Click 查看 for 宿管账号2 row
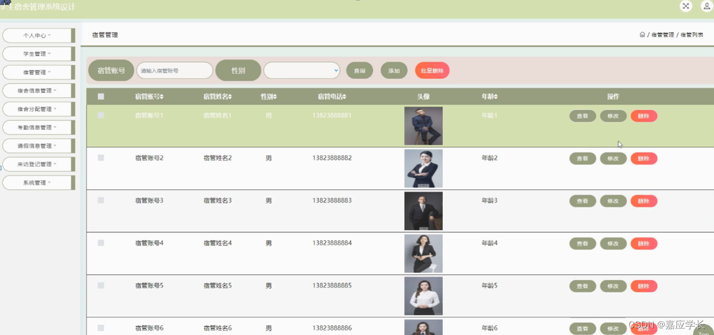Screen dimensions: 714x335 [x=582, y=159]
